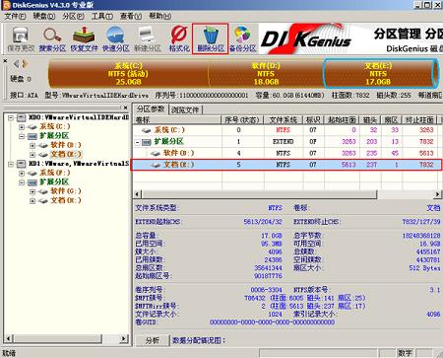Screen dimensions: 443x358
Task: Collapse the HD0 VMware disk tree node
Action: 11,117
